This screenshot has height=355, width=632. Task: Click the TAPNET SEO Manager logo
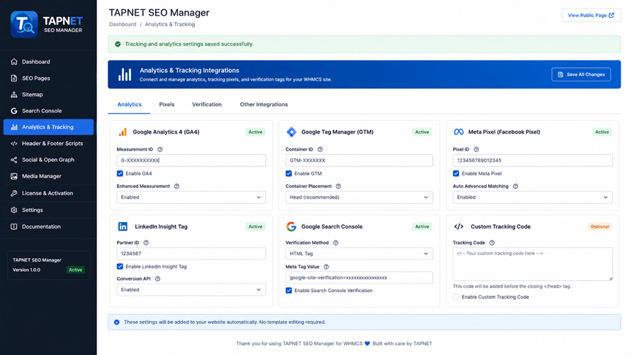[x=47, y=24]
